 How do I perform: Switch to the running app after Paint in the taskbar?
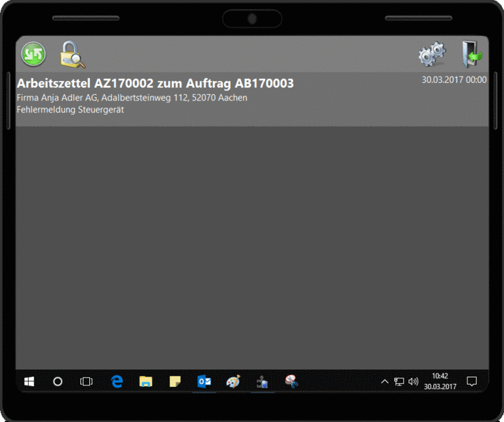pyautogui.click(x=262, y=382)
